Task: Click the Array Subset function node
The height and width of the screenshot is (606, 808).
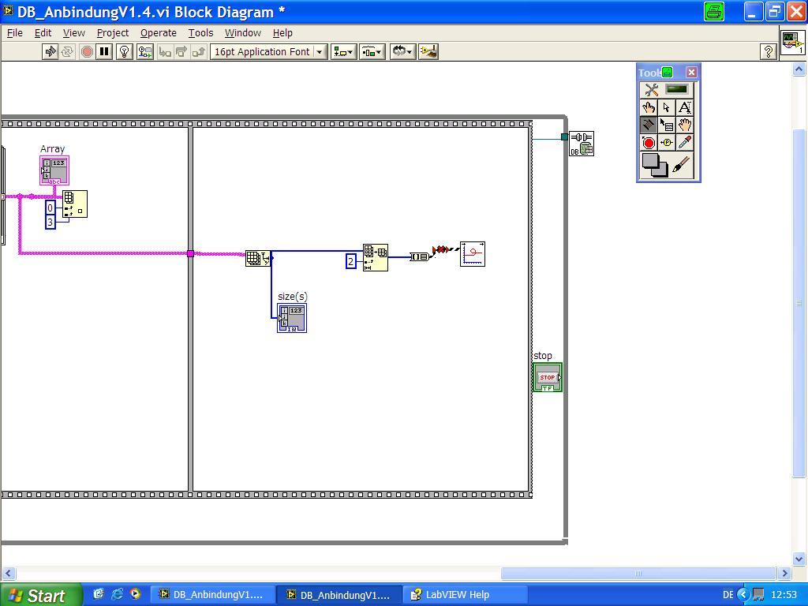Action: 375,258
